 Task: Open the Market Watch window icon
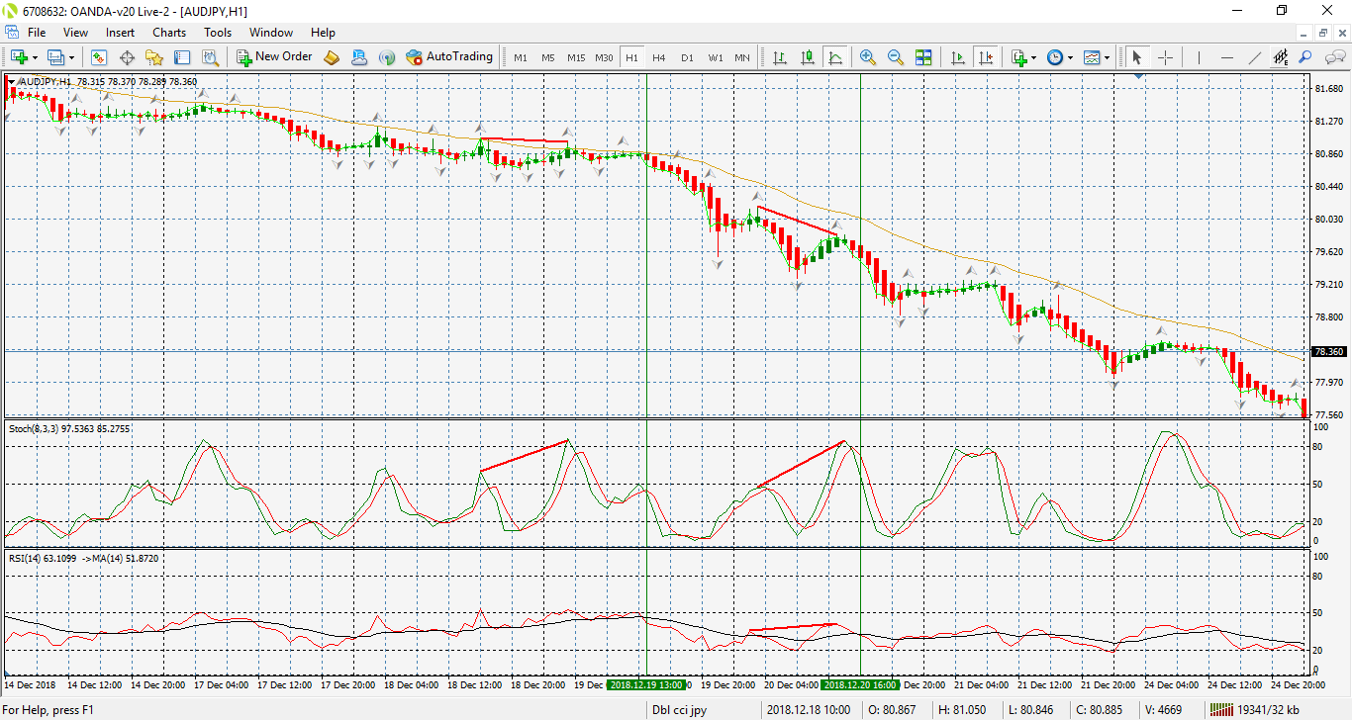pyautogui.click(x=99, y=57)
